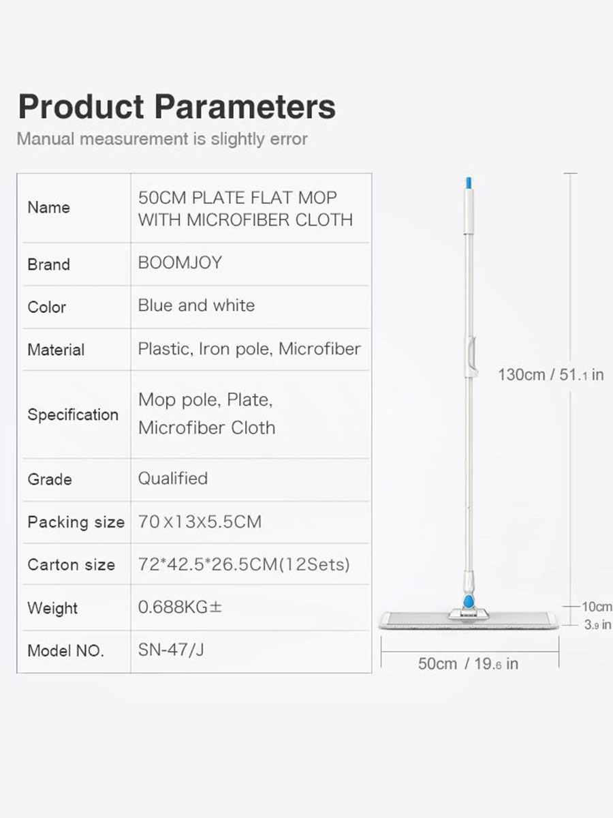Click the Grade value Qualified
Image resolution: width=613 pixels, height=818 pixels.
coord(173,478)
